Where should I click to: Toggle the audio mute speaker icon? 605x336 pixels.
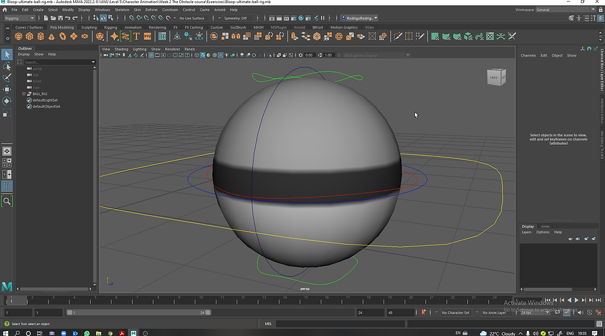pyautogui.click(x=580, y=312)
